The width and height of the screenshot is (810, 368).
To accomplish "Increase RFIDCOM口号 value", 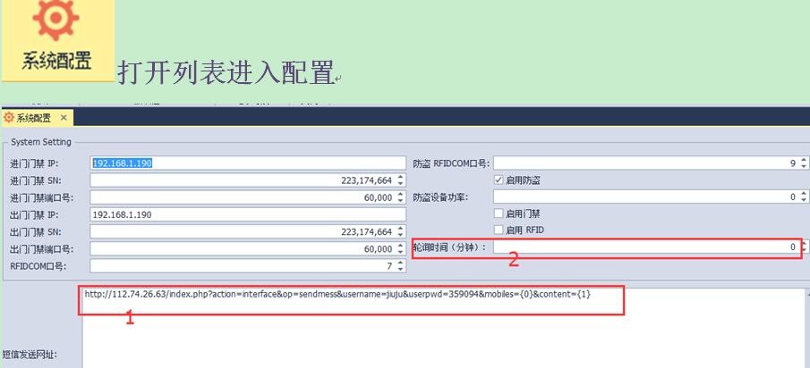I will point(401,263).
